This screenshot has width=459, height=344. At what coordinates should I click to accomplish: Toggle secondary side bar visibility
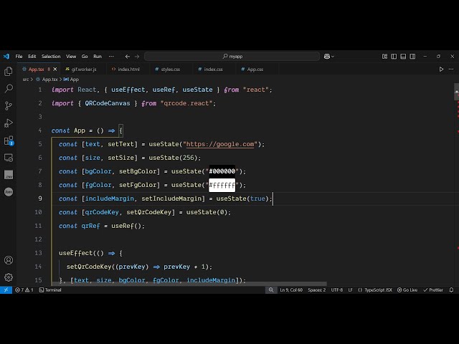point(412,56)
